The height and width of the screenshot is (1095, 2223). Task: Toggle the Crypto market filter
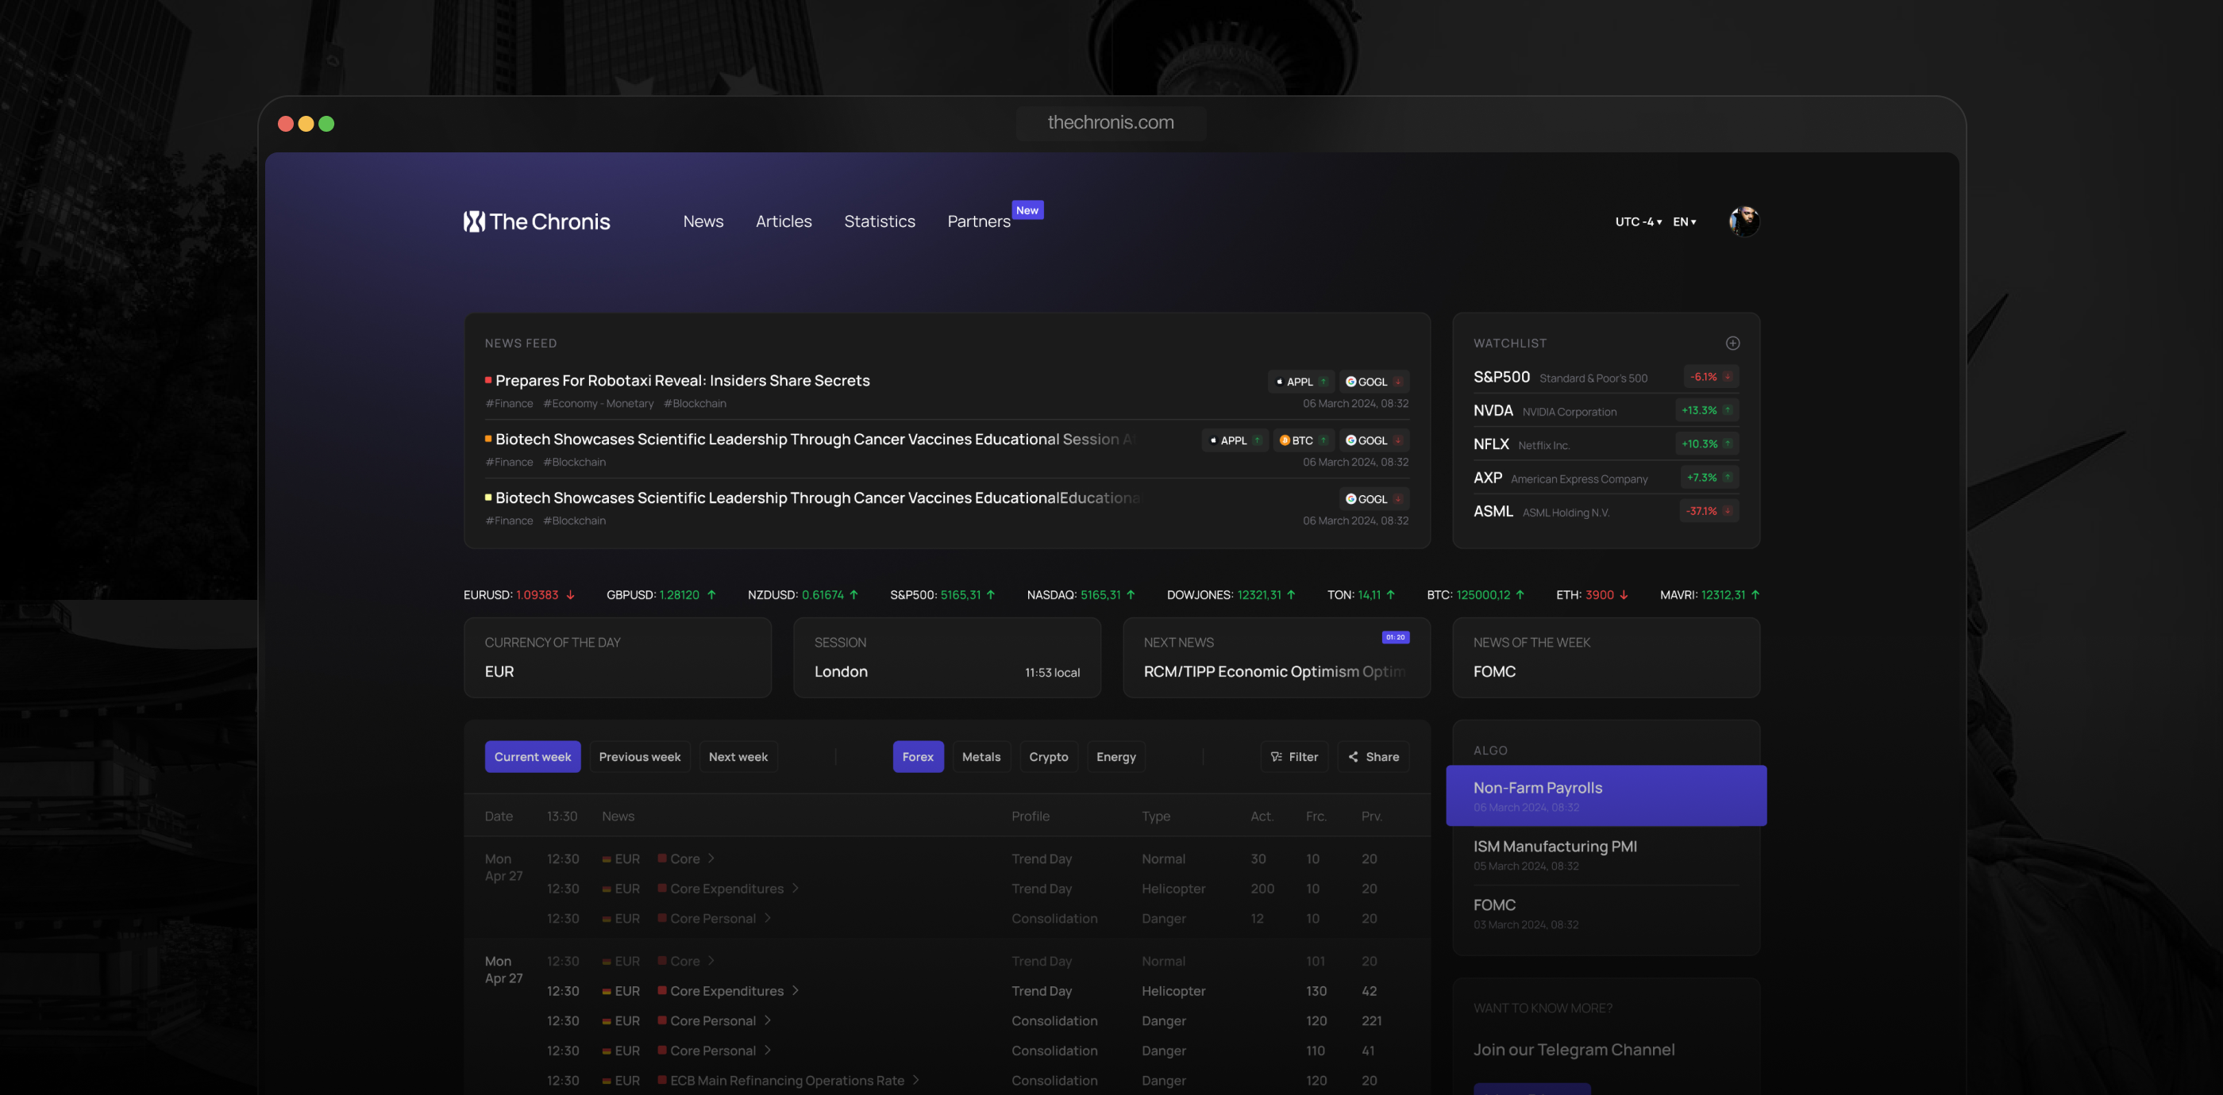tap(1049, 757)
